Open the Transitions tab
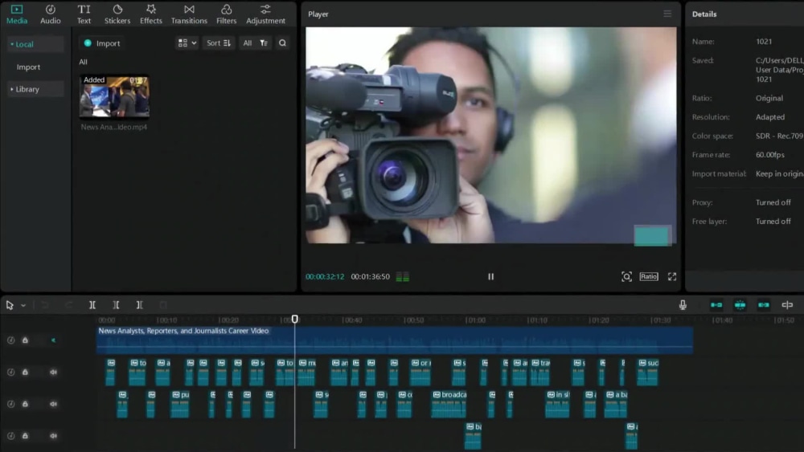804x452 pixels. click(x=189, y=14)
